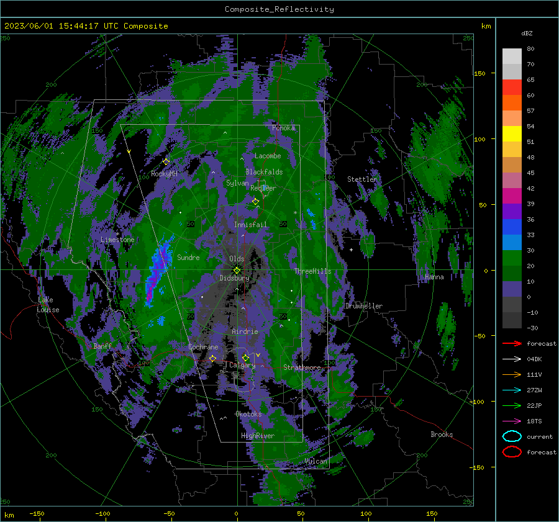The height and width of the screenshot is (522, 559).
Task: Click the red 'forecast' ellipse legend icon
Action: click(x=512, y=452)
